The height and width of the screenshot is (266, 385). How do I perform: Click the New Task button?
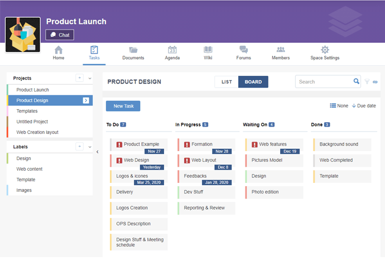tap(123, 106)
